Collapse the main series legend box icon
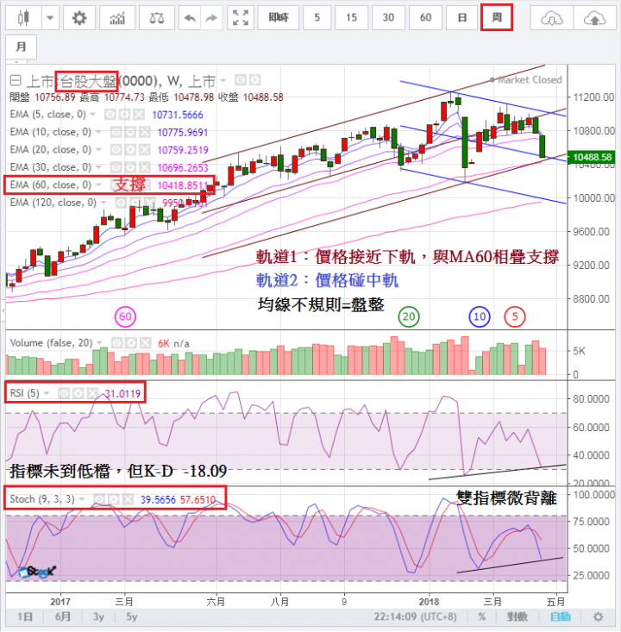This screenshot has width=621, height=632. point(16,81)
